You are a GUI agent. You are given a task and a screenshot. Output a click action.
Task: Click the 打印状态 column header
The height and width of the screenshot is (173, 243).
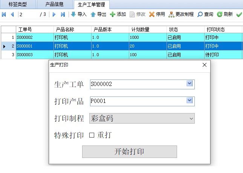point(223,29)
